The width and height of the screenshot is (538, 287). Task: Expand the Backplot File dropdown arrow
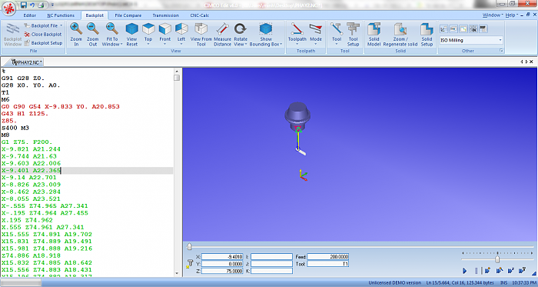(61, 25)
